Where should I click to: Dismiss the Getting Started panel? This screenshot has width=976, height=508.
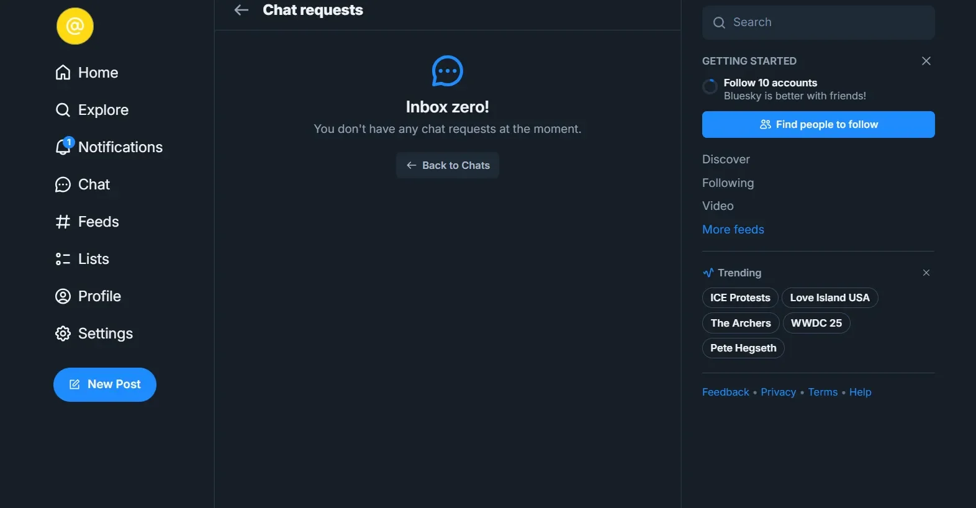[926, 61]
